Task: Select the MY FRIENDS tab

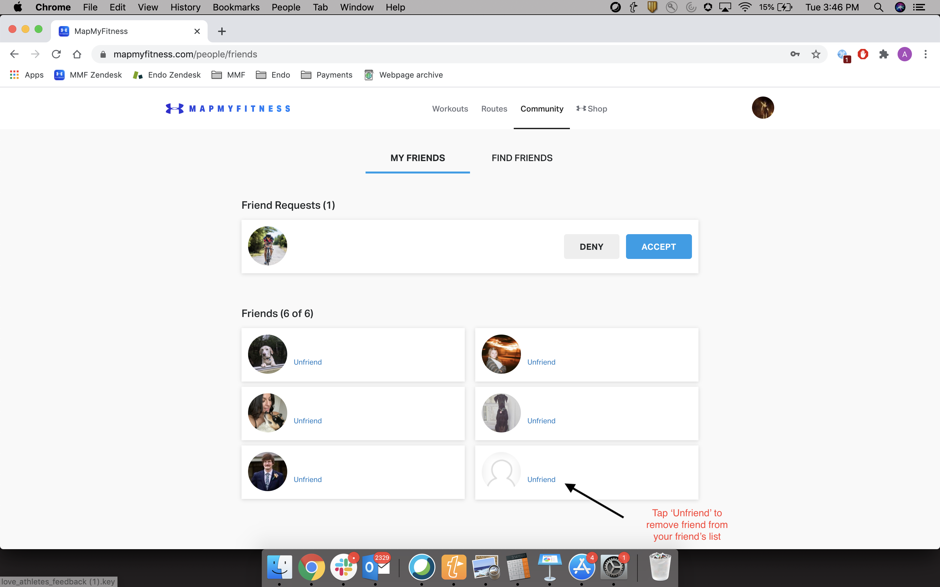Action: pos(417,158)
